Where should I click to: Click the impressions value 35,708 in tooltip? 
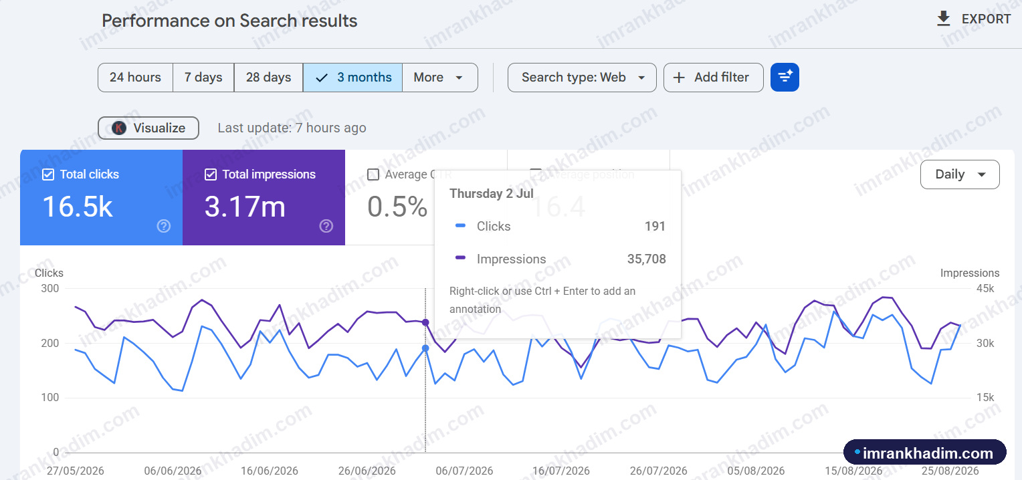click(x=646, y=259)
